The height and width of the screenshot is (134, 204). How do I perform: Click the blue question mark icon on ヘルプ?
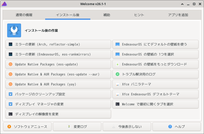(x=170, y=127)
